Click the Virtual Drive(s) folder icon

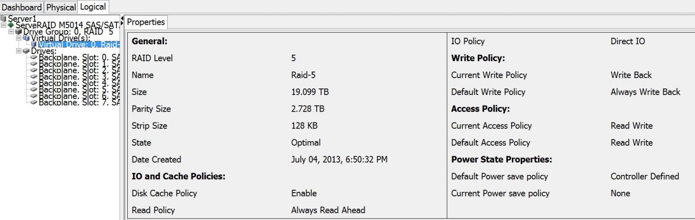(x=26, y=38)
